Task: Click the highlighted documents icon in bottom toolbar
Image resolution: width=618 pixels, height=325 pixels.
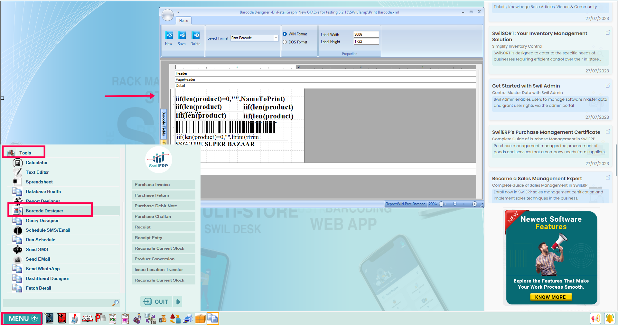Action: 213,318
